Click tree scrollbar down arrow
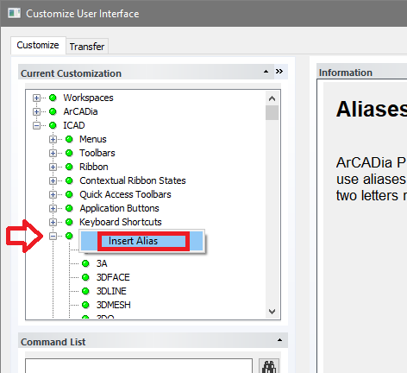 (272, 312)
